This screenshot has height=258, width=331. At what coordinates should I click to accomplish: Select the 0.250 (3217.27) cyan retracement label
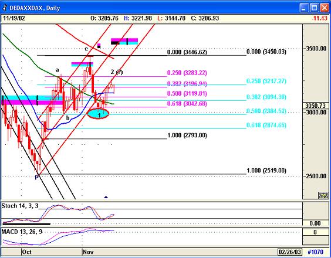(266, 81)
